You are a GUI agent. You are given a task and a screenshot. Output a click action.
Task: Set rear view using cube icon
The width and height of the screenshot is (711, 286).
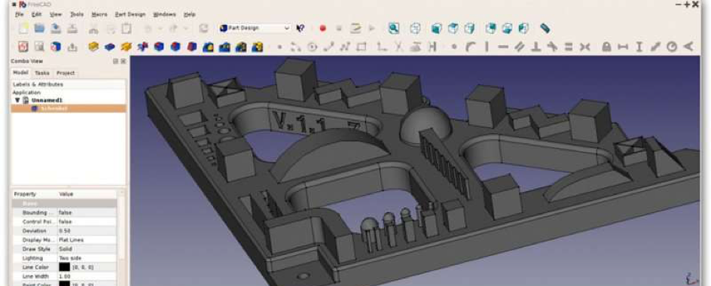[490, 28]
